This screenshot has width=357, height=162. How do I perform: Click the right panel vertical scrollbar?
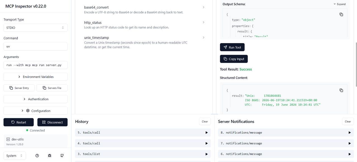pos(356,64)
